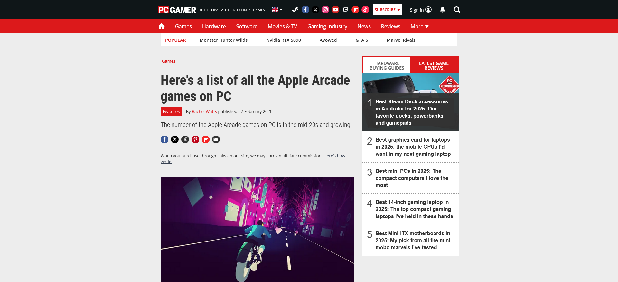Open the Hardware menu item
This screenshot has height=282, width=618.
pos(214,26)
